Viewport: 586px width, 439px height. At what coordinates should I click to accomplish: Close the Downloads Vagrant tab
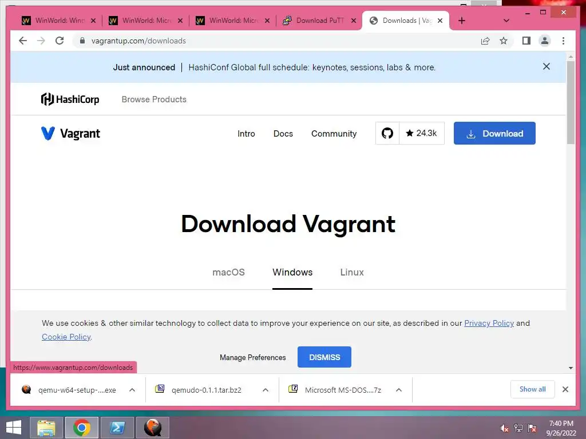[x=440, y=21]
